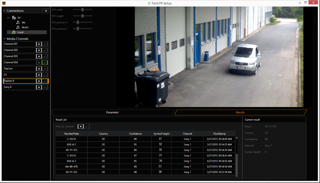Click the remove X icon for Sony 9
Image resolution: width=320 pixels, height=183 pixels.
[39, 87]
